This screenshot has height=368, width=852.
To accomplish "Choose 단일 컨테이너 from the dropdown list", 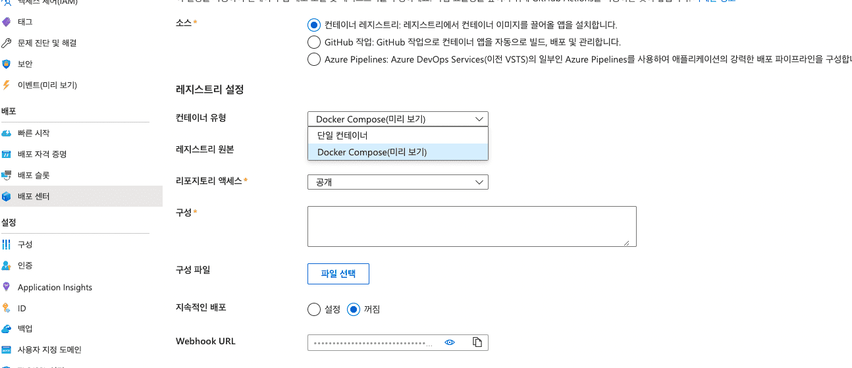I will click(x=398, y=135).
